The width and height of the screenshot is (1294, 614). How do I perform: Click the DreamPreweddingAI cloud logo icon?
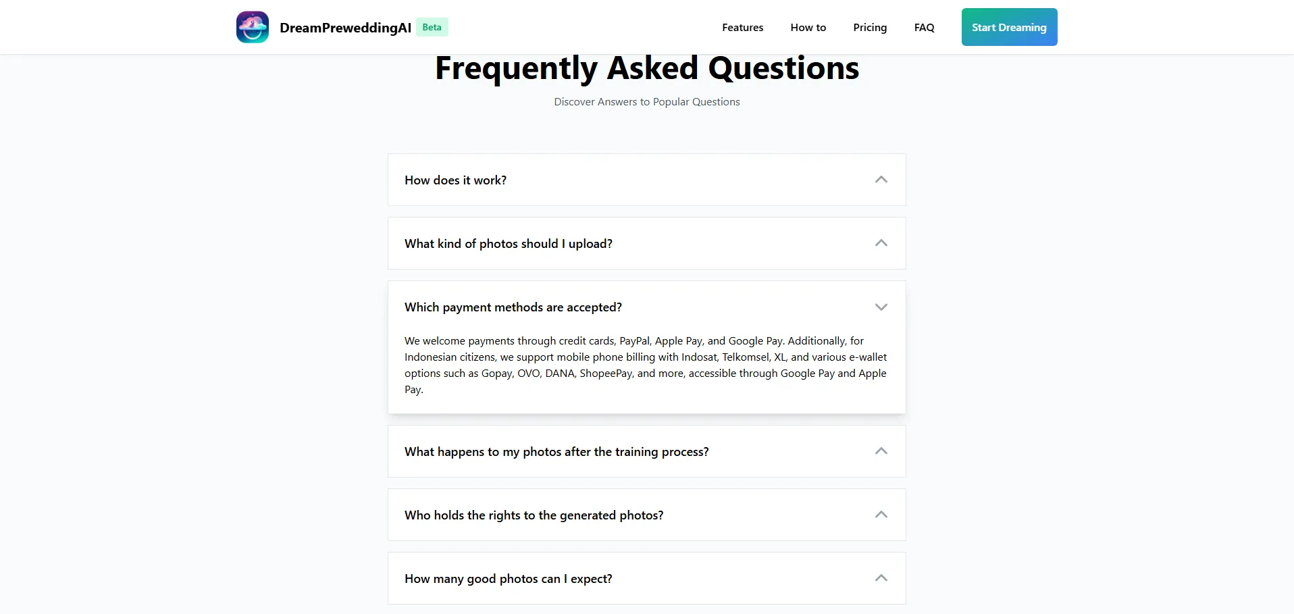(253, 27)
